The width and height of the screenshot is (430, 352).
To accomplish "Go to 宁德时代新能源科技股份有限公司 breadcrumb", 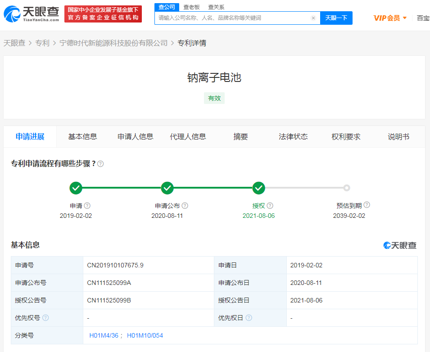I will [113, 43].
